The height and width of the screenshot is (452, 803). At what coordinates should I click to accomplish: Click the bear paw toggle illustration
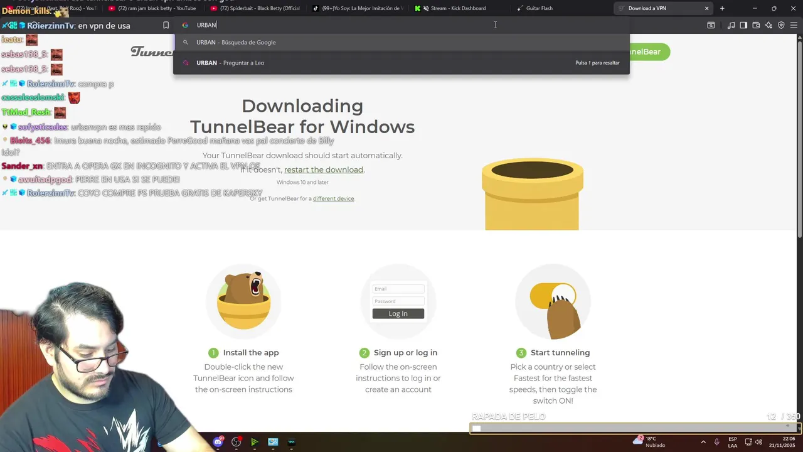coord(553,301)
